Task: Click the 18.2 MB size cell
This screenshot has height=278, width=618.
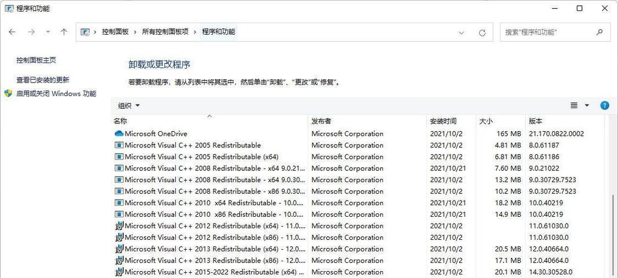Action: pos(508,203)
